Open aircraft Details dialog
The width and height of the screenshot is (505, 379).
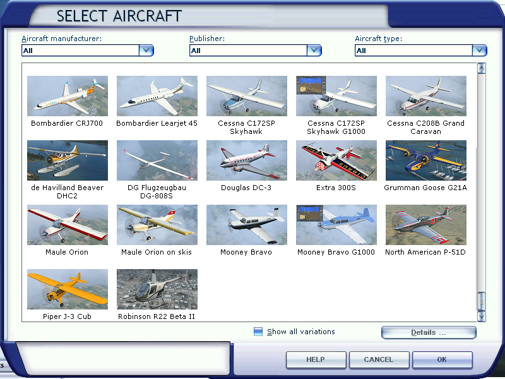click(429, 333)
